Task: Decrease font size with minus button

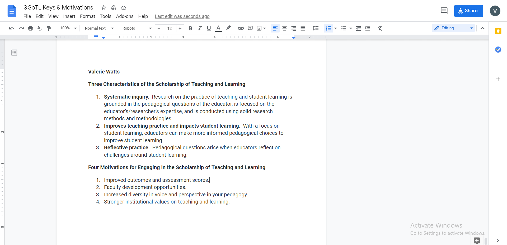Action: click(x=159, y=28)
